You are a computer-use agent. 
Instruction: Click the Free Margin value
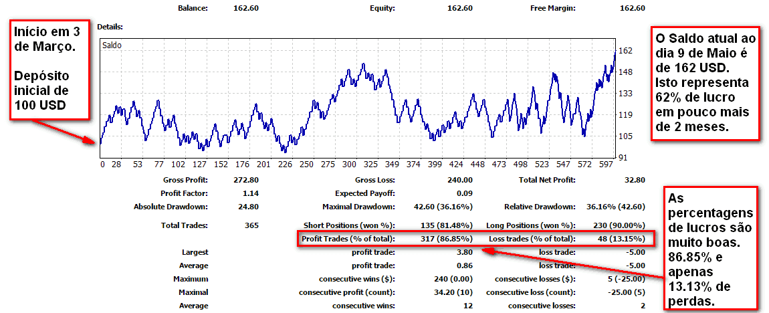pos(633,8)
